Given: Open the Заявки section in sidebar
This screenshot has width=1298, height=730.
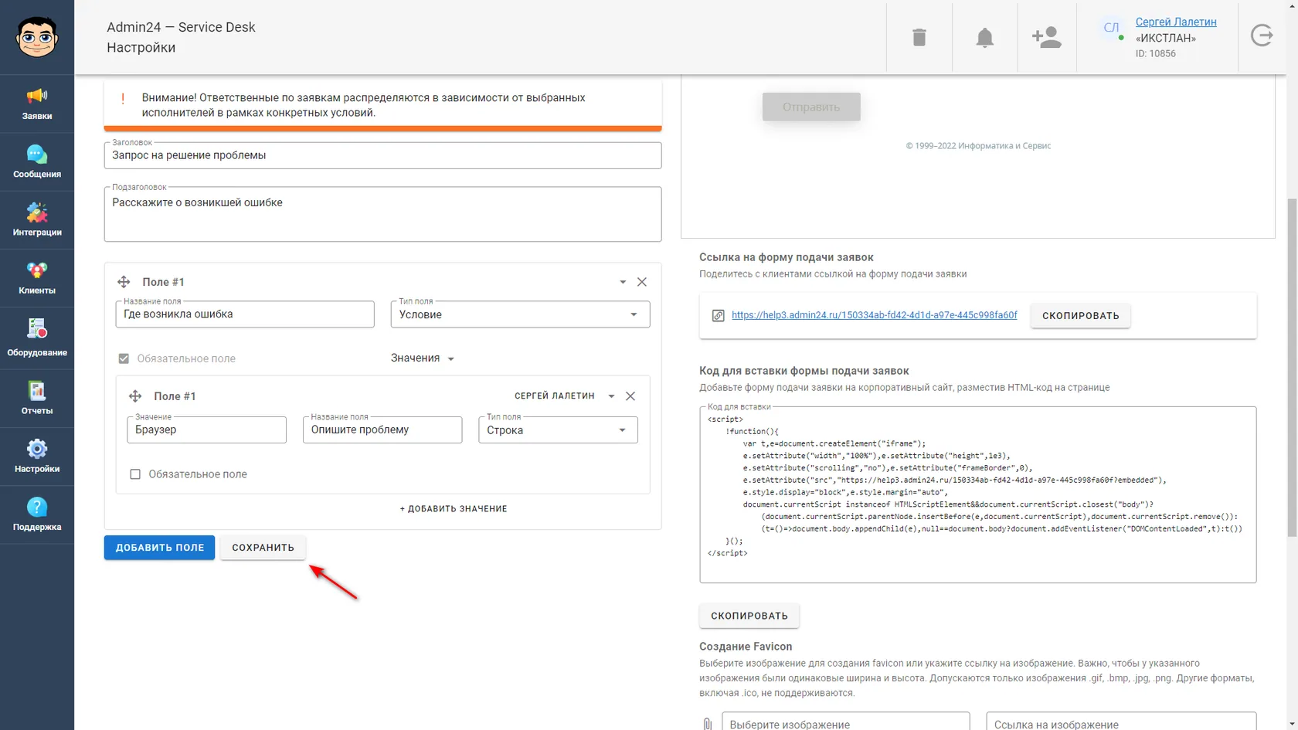Looking at the screenshot, I should 37,104.
